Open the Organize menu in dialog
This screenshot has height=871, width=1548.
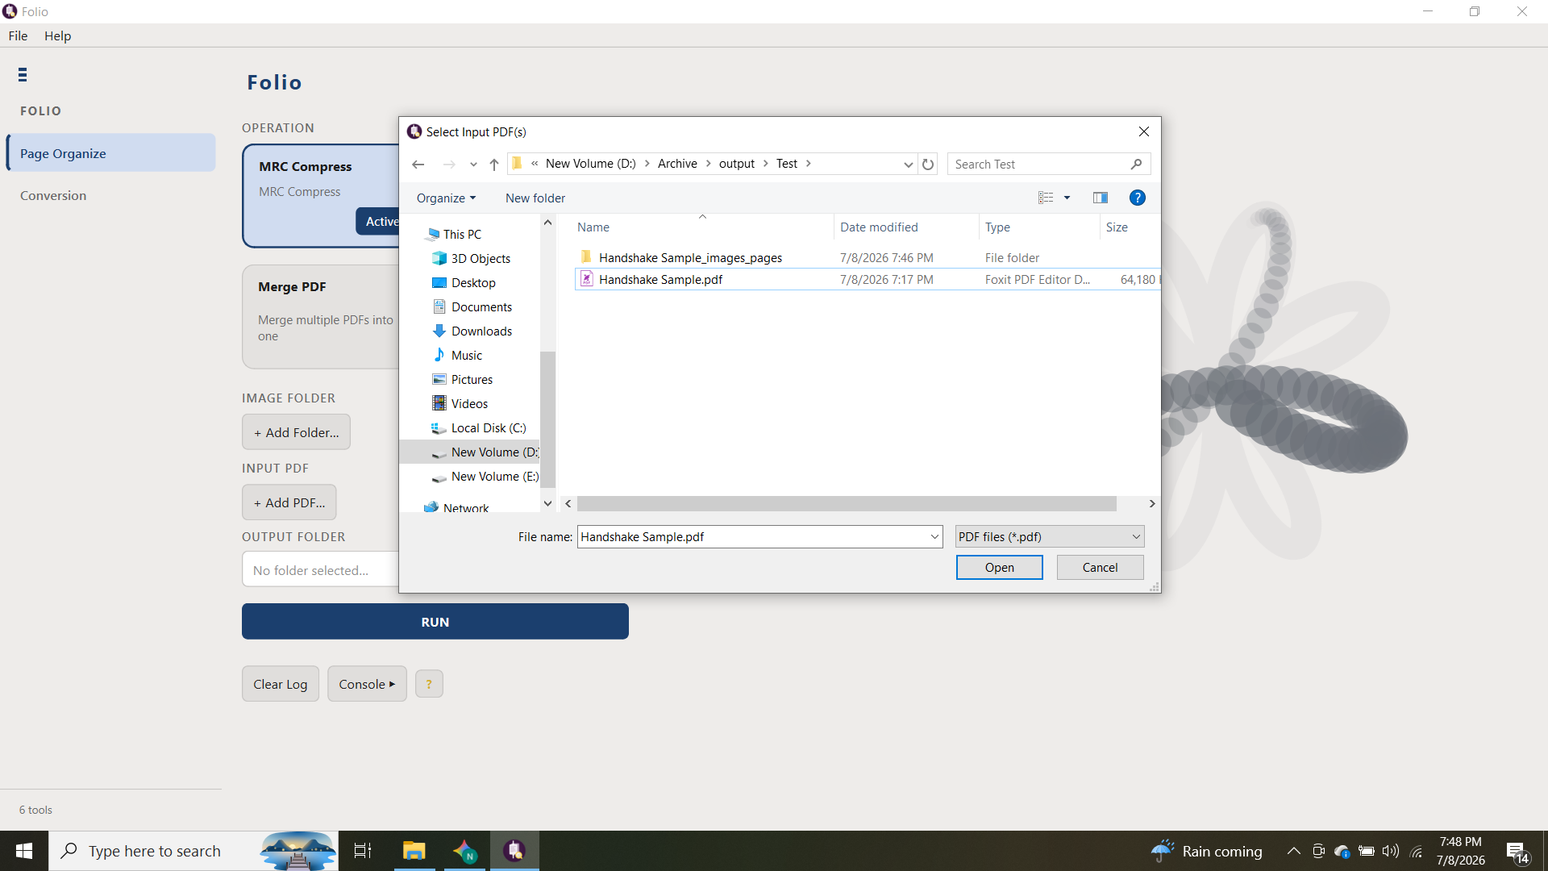[446, 198]
